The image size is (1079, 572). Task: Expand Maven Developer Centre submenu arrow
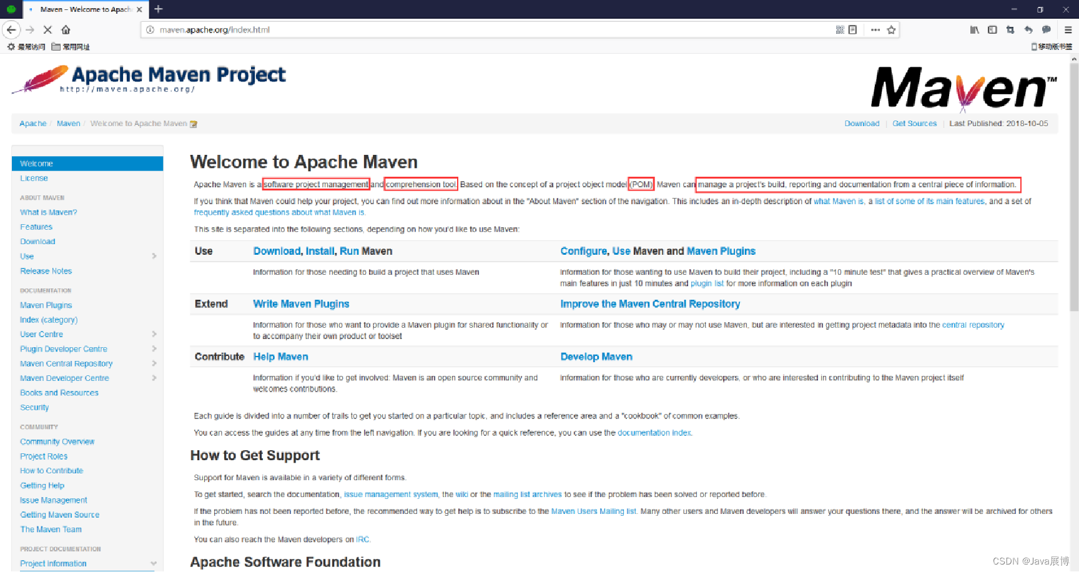pyautogui.click(x=154, y=378)
